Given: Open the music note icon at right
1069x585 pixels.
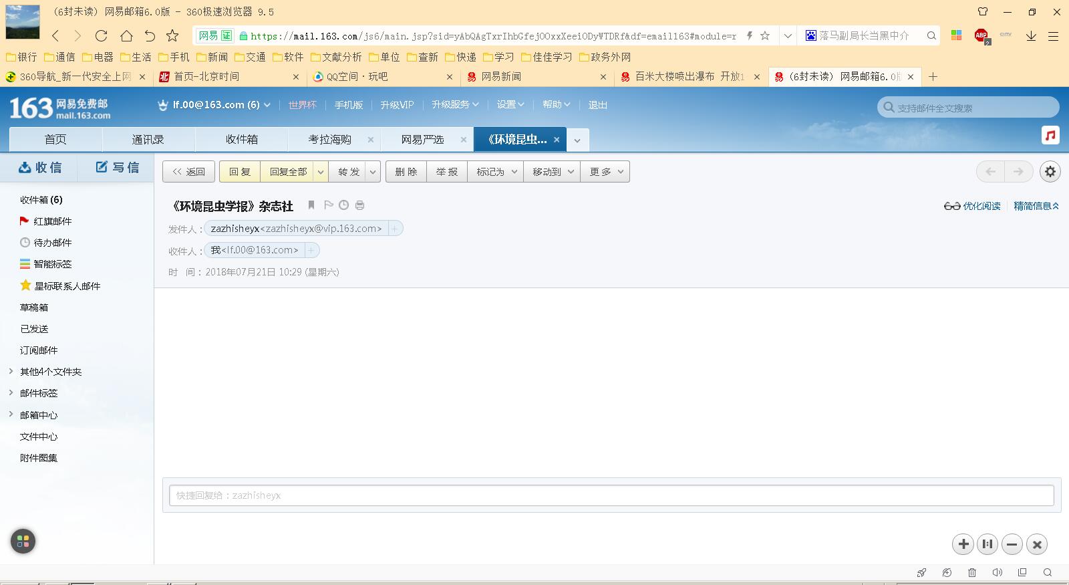Looking at the screenshot, I should (x=1050, y=136).
